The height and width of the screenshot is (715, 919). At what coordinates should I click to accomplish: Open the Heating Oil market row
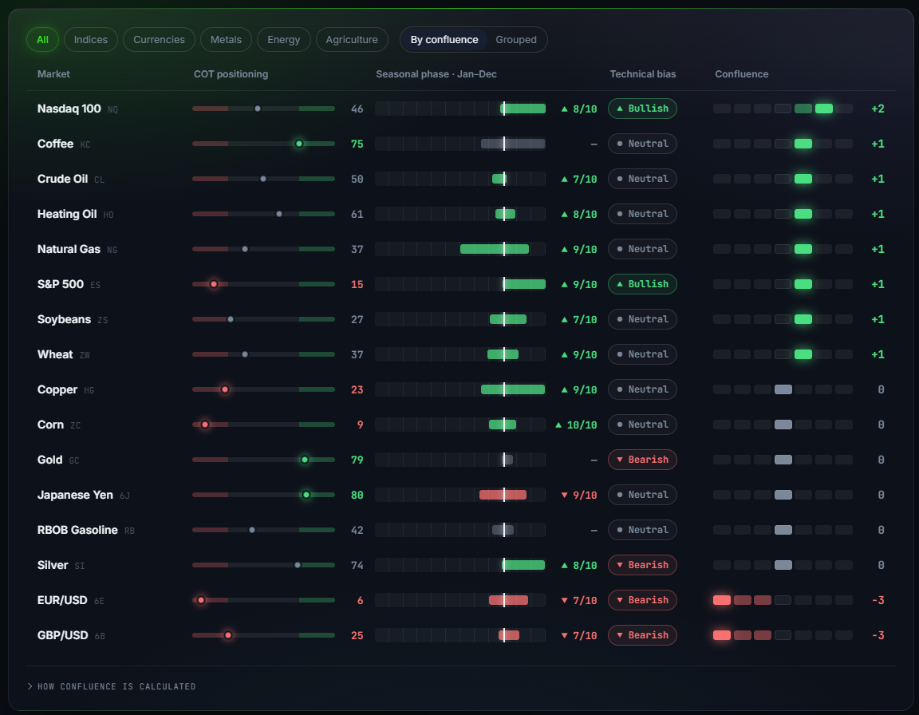(x=460, y=214)
